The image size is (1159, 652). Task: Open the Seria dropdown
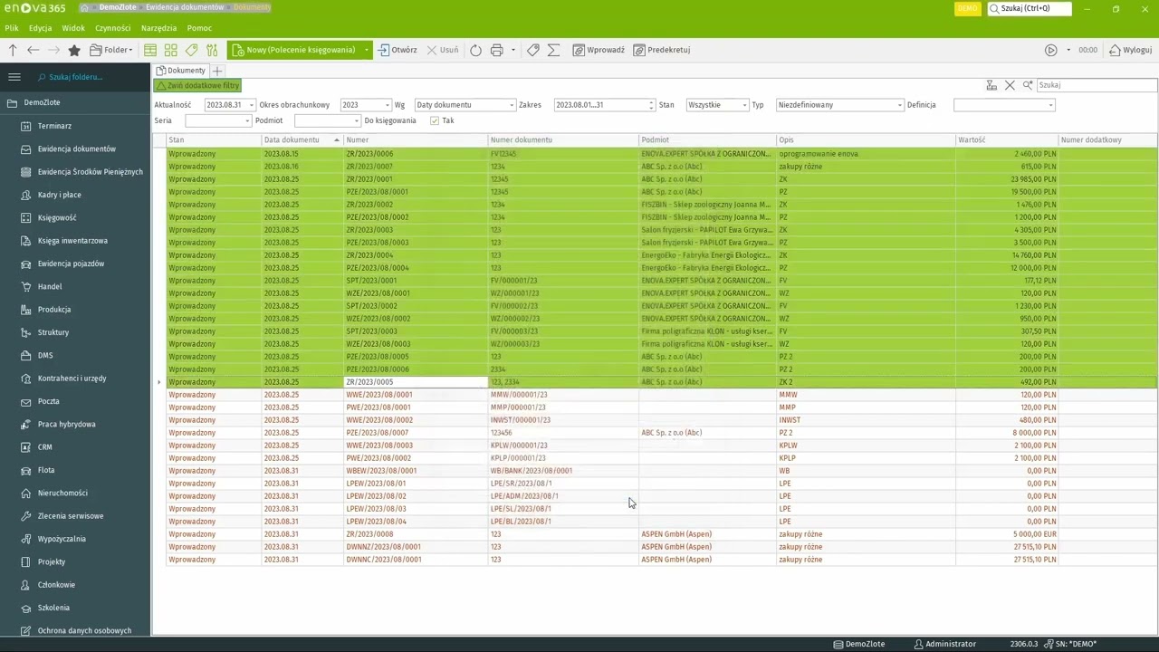(246, 120)
